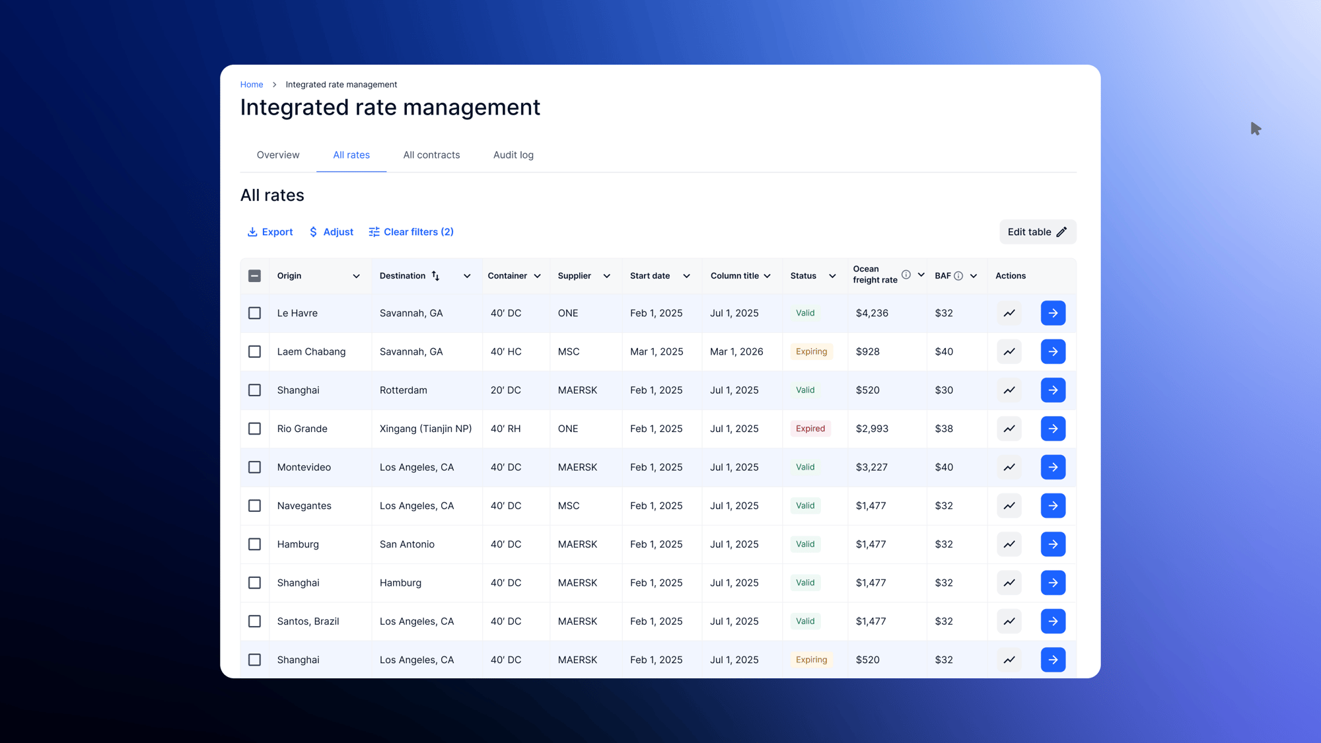Open the Laem Chabang rate arrow button
Viewport: 1321px width, 743px height.
(x=1053, y=351)
